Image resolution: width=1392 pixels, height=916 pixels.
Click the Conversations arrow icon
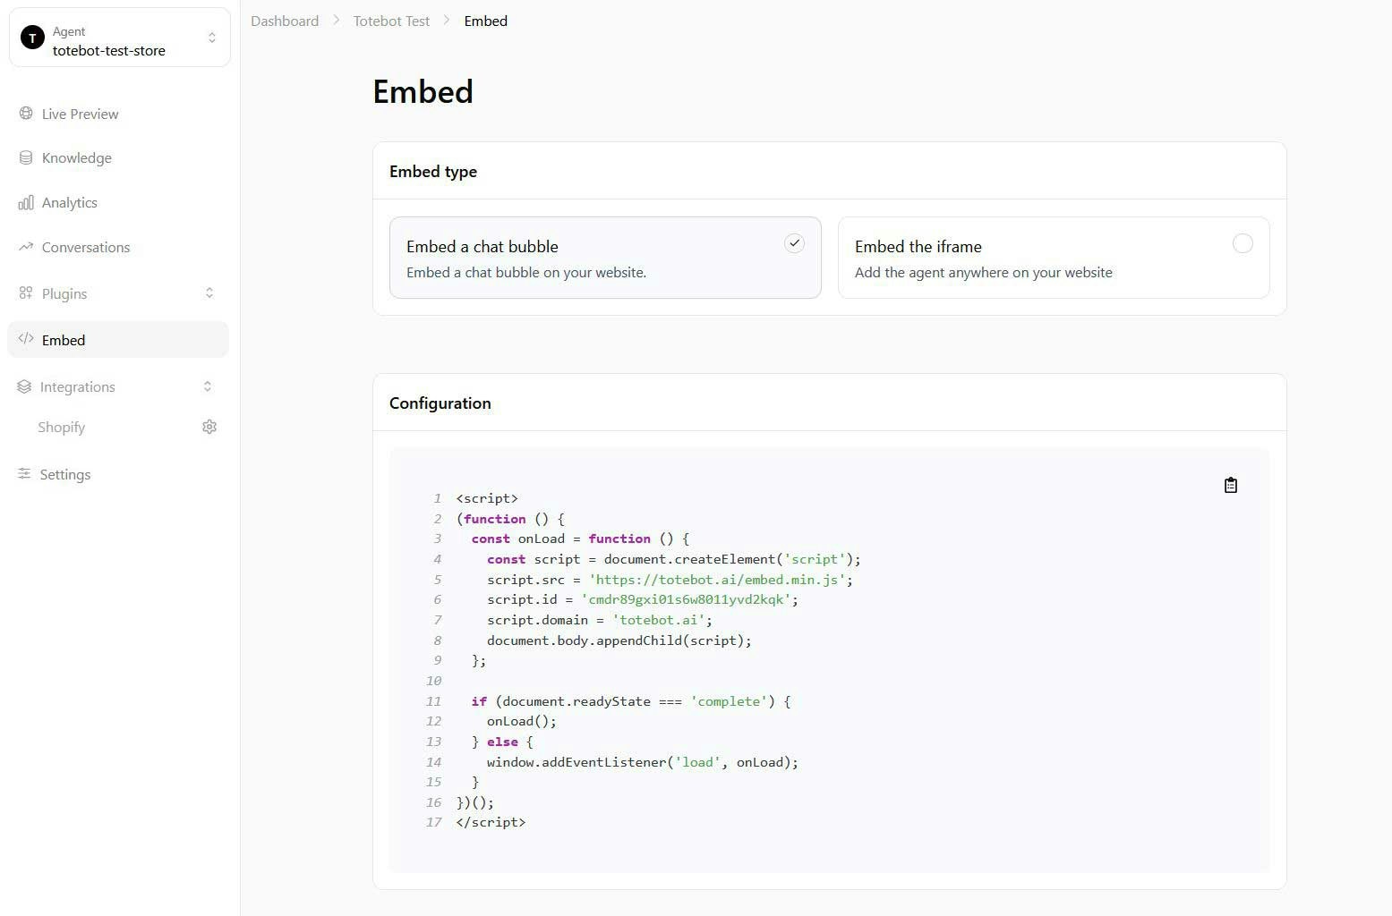(26, 247)
